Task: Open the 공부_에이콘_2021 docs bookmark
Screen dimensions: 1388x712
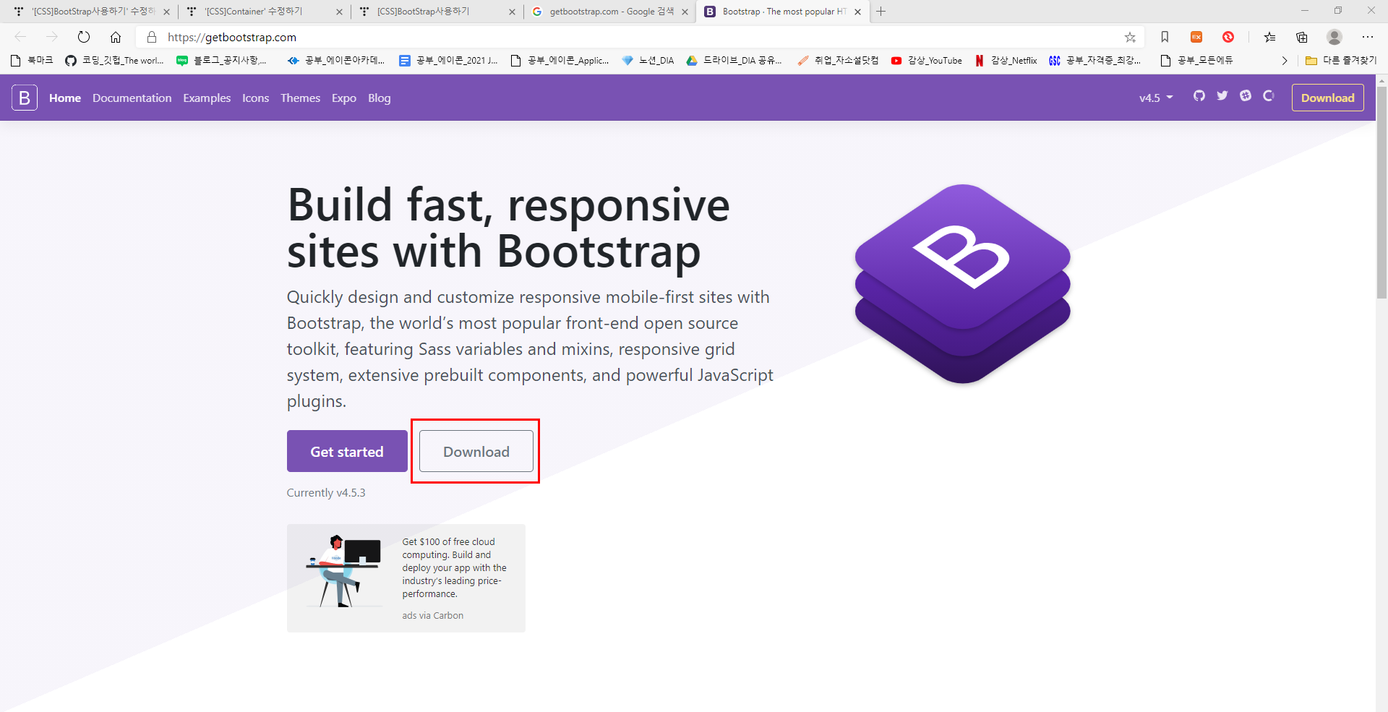Action: click(x=448, y=61)
